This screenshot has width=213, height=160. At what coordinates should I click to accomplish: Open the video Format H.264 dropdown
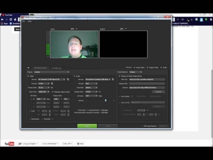44,83
